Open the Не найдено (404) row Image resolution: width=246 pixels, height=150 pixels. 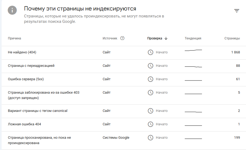pyautogui.click(x=22, y=52)
